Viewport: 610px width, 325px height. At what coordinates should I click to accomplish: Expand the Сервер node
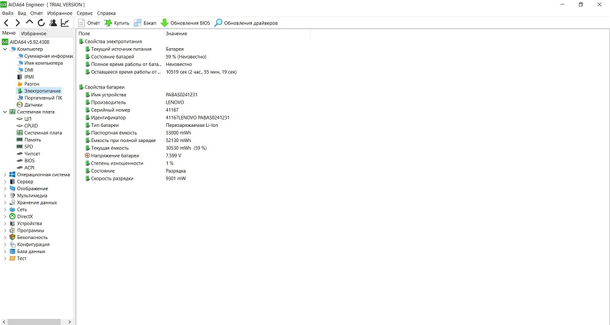[x=5, y=182]
